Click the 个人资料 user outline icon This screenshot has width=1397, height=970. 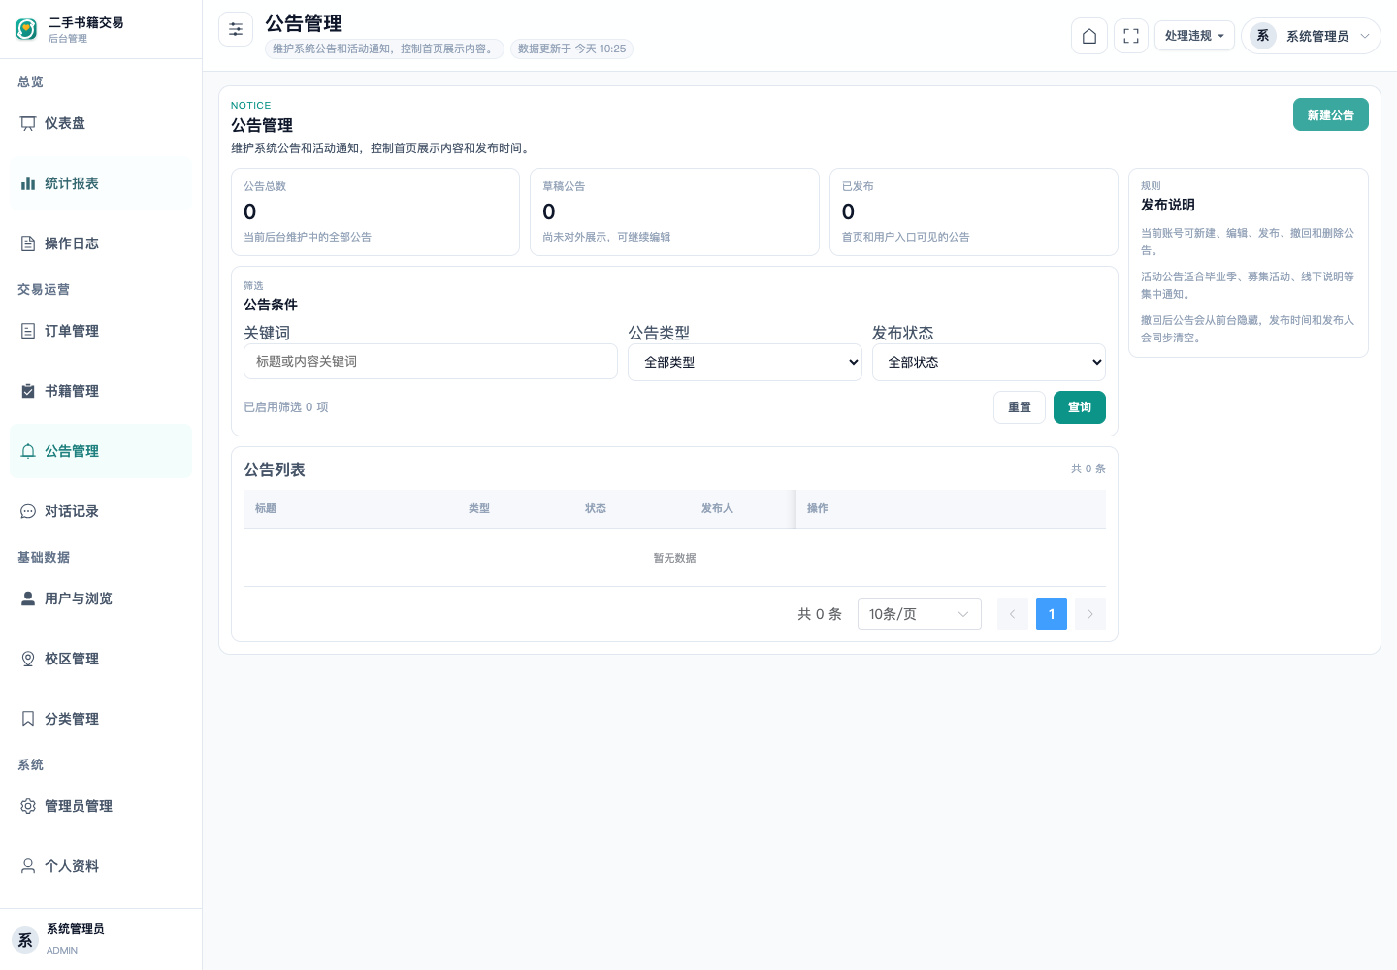coord(28,866)
